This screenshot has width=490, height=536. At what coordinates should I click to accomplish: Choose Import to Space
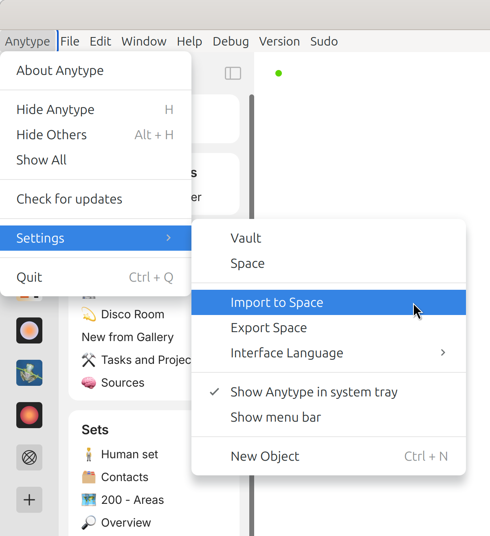point(277,302)
